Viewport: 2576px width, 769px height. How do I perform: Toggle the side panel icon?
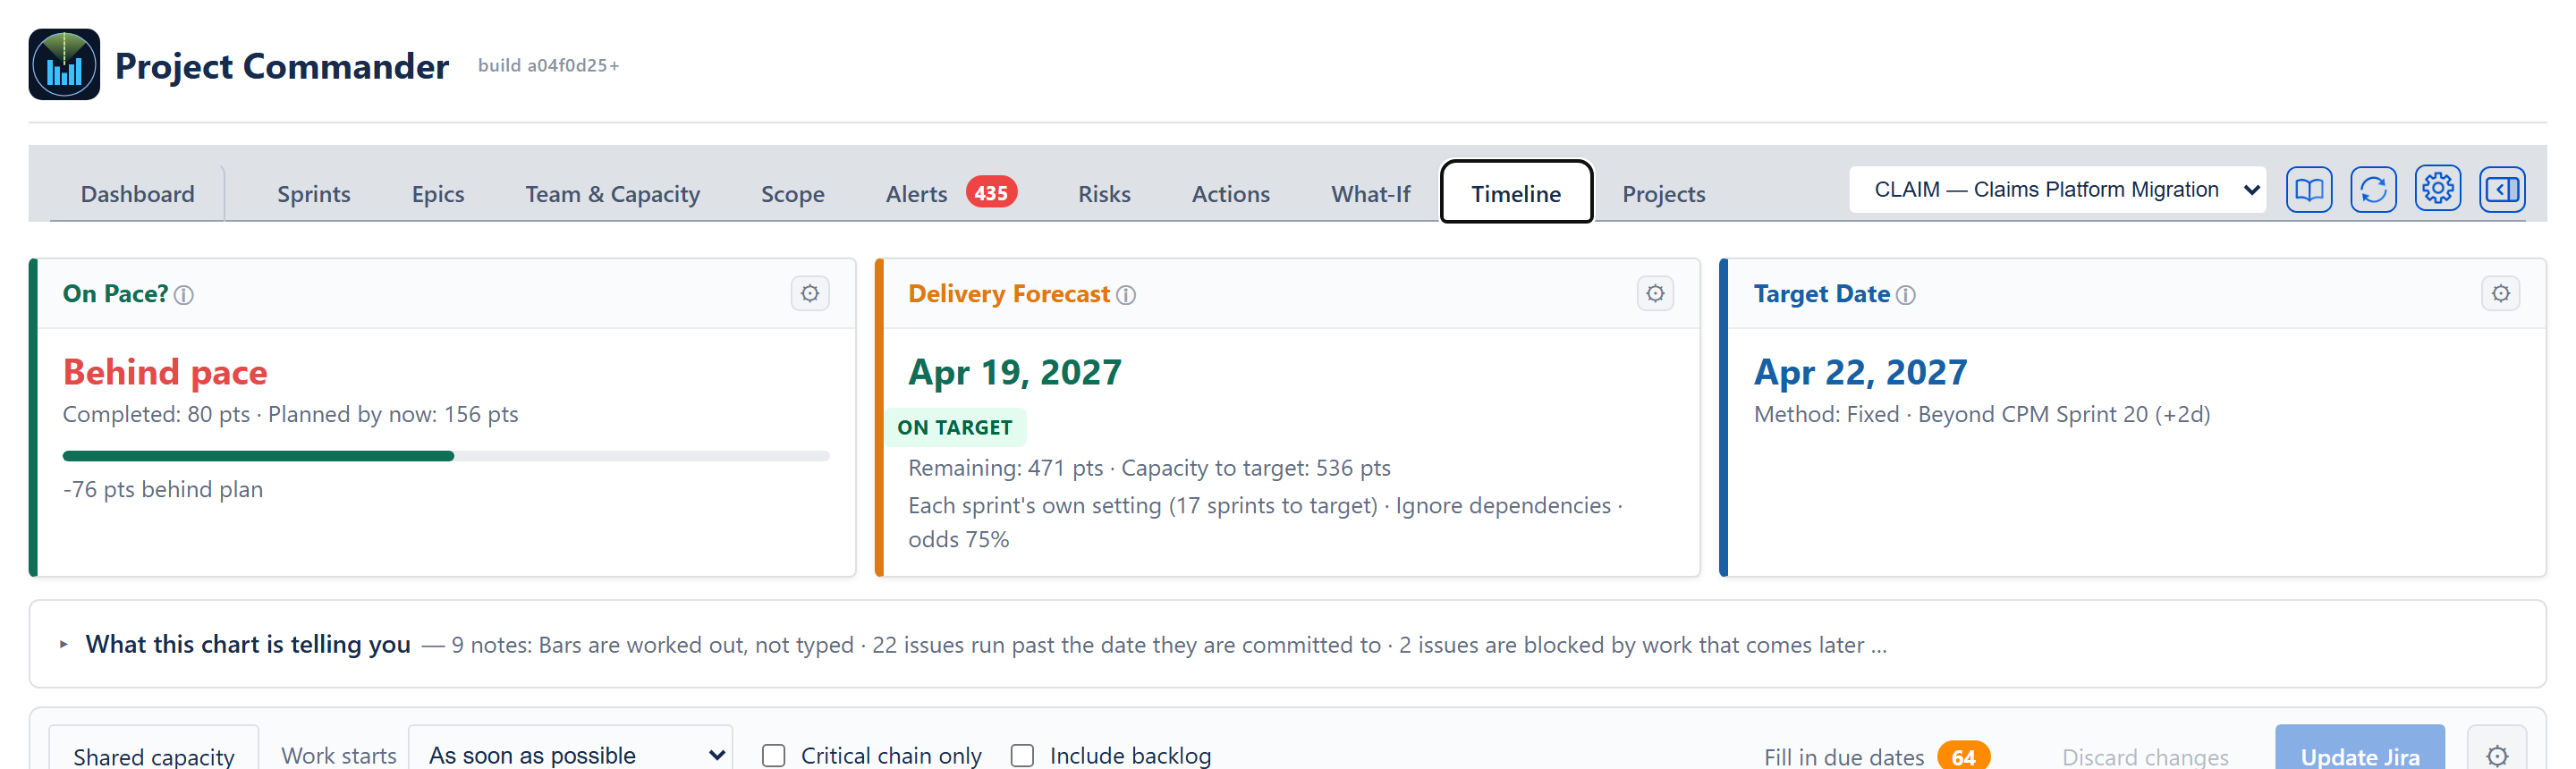tap(2502, 190)
